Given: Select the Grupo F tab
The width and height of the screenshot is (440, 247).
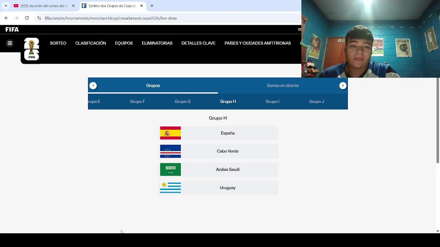Looking at the screenshot, I should (x=137, y=102).
